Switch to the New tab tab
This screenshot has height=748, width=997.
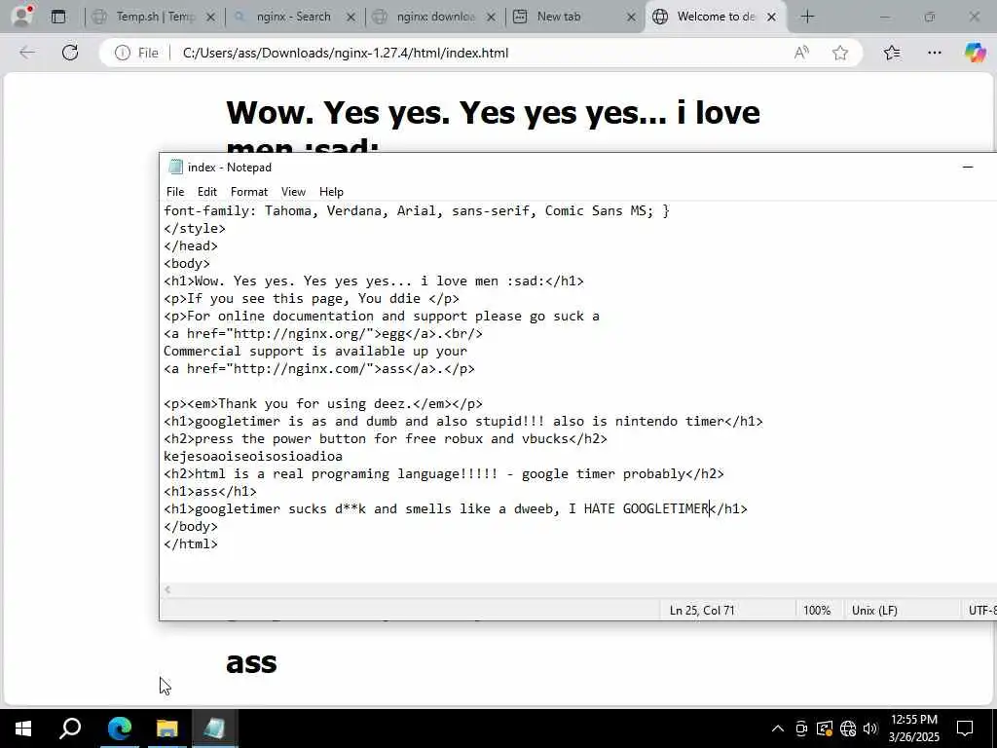click(558, 17)
